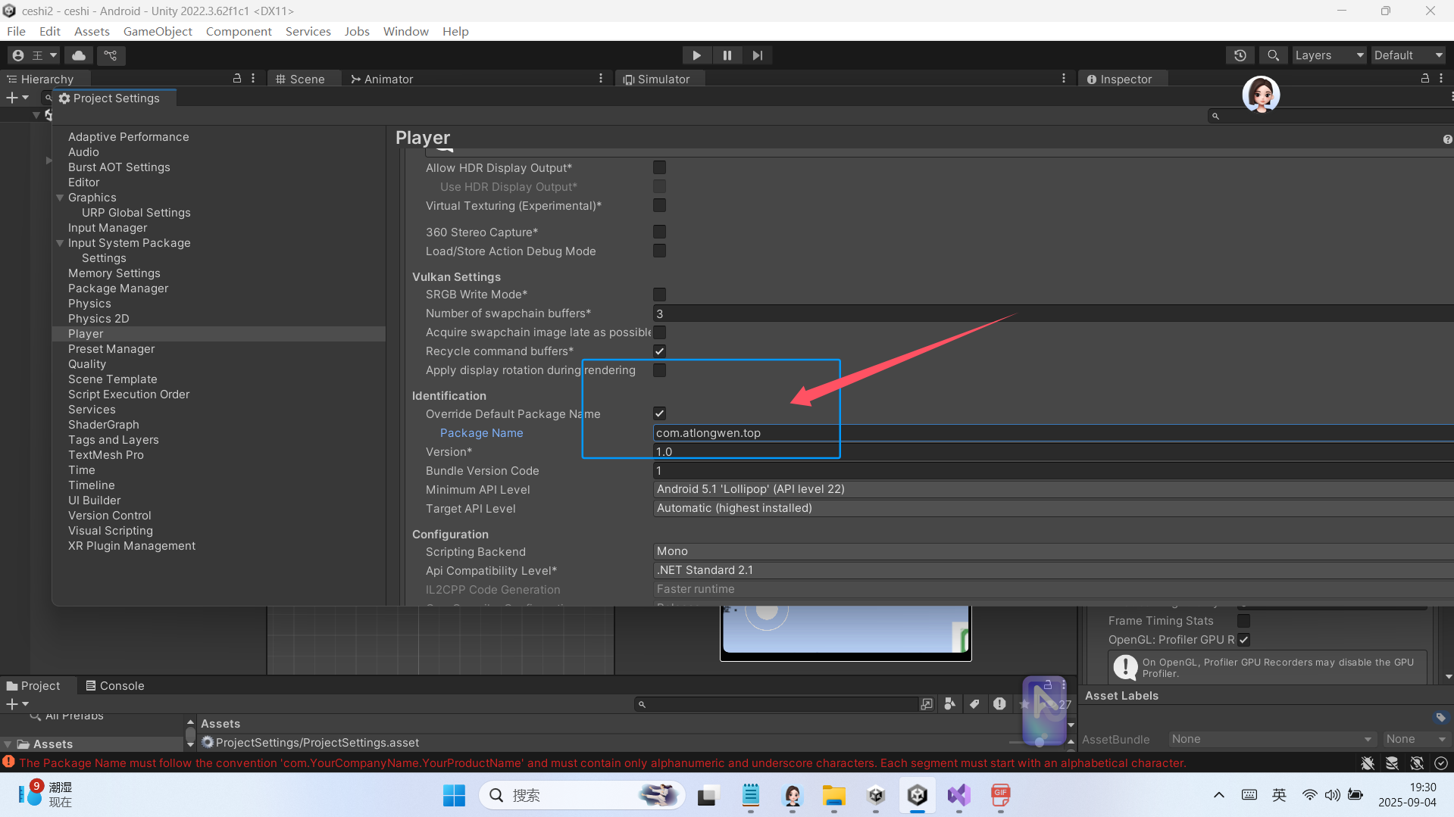The width and height of the screenshot is (1454, 817).
Task: Toggle Load/Store Action Debug Mode checkbox
Action: 660,251
